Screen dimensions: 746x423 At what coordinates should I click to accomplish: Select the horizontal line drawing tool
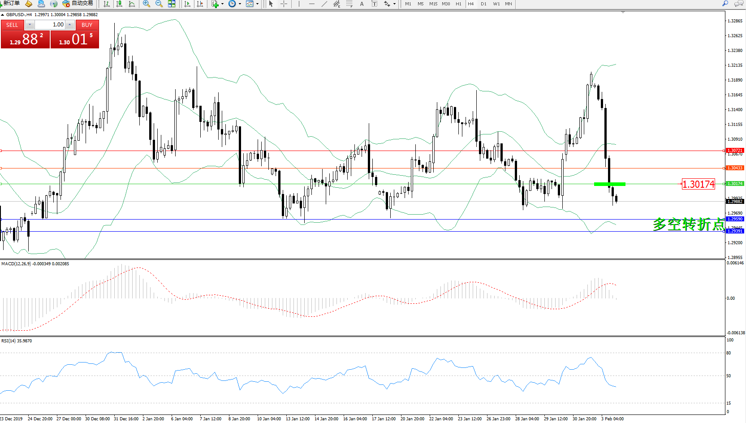click(x=311, y=4)
